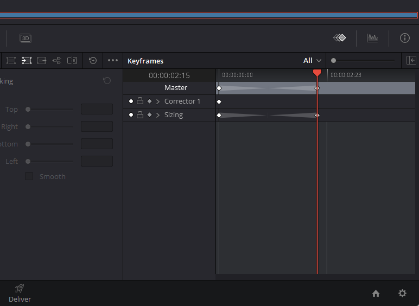Click the 00:00:02:15 timecode display
The height and width of the screenshot is (306, 419).
(x=169, y=75)
